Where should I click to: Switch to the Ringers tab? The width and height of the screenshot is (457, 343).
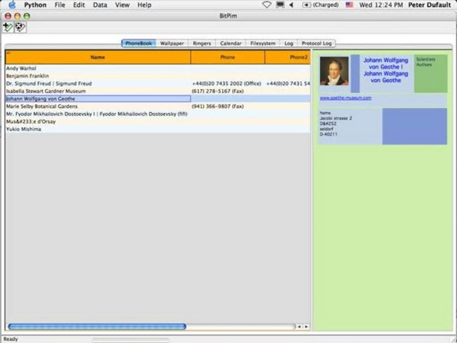202,43
